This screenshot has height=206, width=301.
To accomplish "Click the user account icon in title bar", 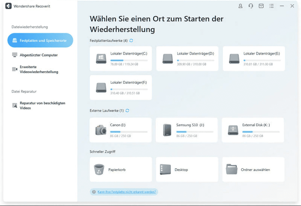I will click(241, 6).
